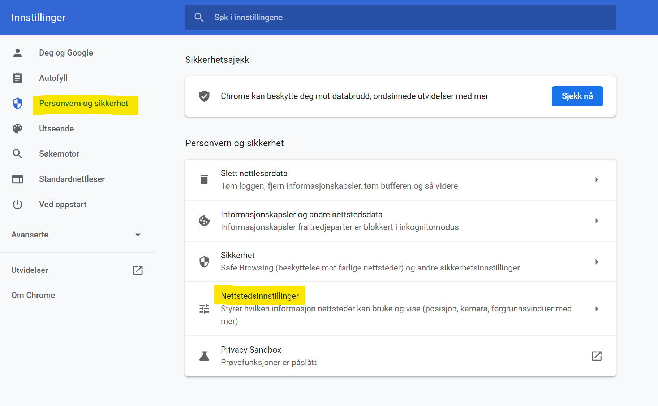The image size is (658, 406).
Task: Click 'Chrome kan beskytte deg mot databrudd' text
Action: point(354,96)
